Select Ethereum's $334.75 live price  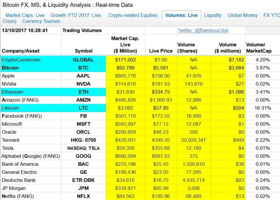pyautogui.click(x=161, y=92)
